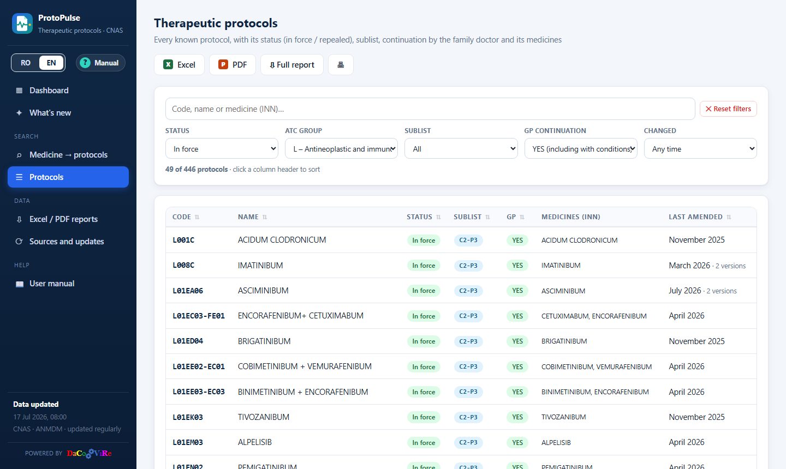This screenshot has height=469, width=786.
Task: Click the Dashboard grid icon in sidebar
Action: 19,91
